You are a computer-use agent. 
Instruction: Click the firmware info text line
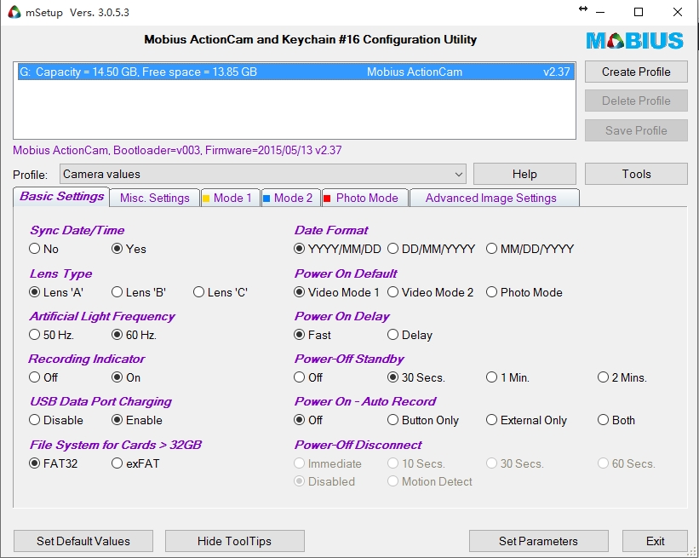(177, 150)
